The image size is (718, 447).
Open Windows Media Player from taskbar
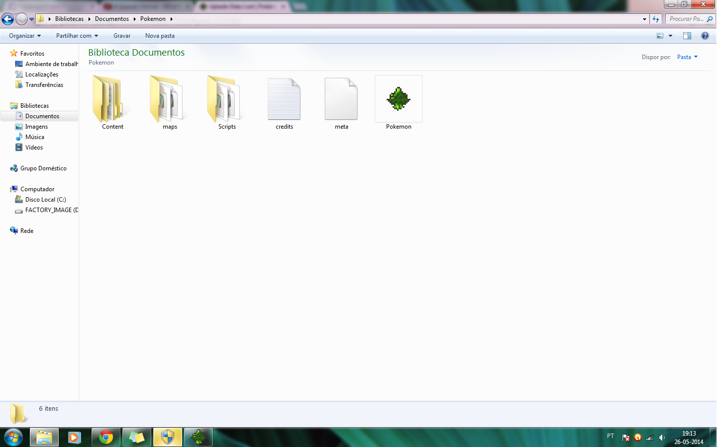75,437
